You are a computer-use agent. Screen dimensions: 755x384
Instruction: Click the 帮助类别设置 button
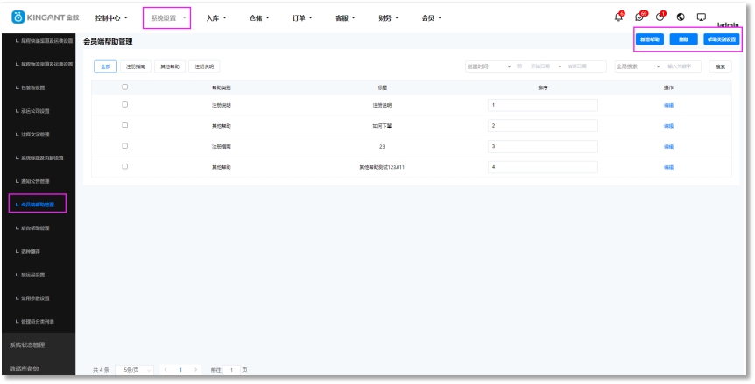tap(722, 39)
